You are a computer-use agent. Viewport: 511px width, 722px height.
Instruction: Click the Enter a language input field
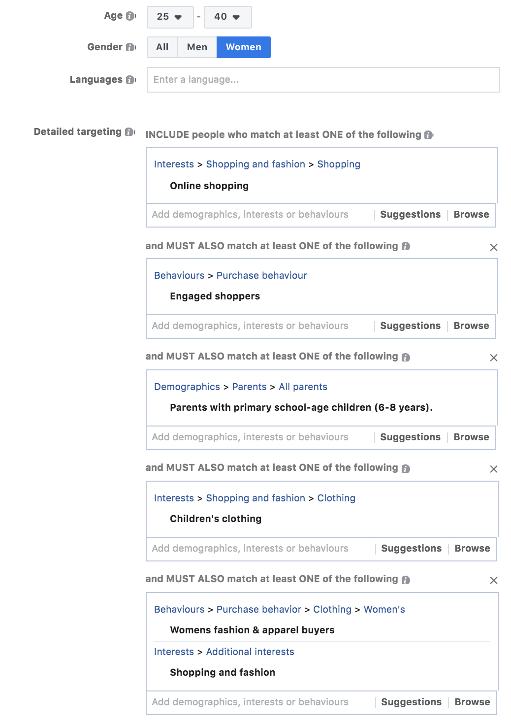pyautogui.click(x=322, y=80)
